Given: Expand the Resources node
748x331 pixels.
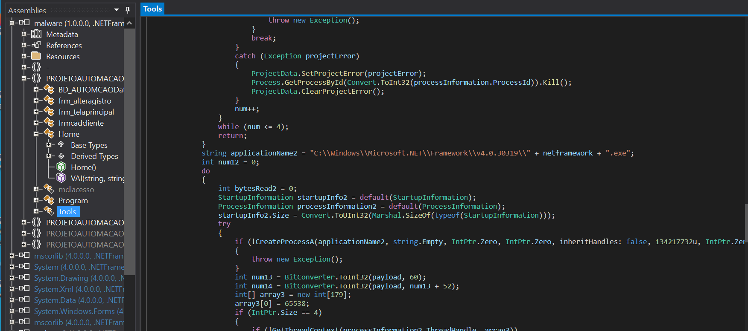Looking at the screenshot, I should (x=24, y=56).
